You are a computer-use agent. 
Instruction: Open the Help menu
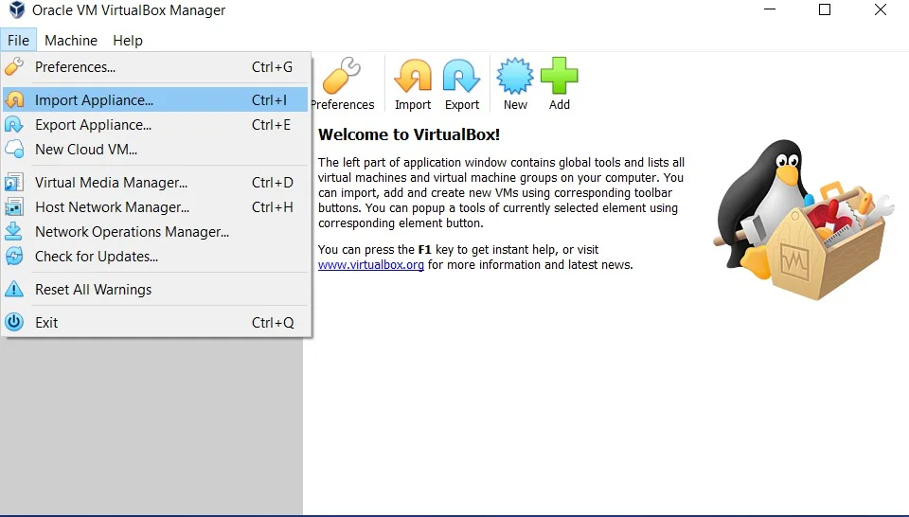(128, 41)
